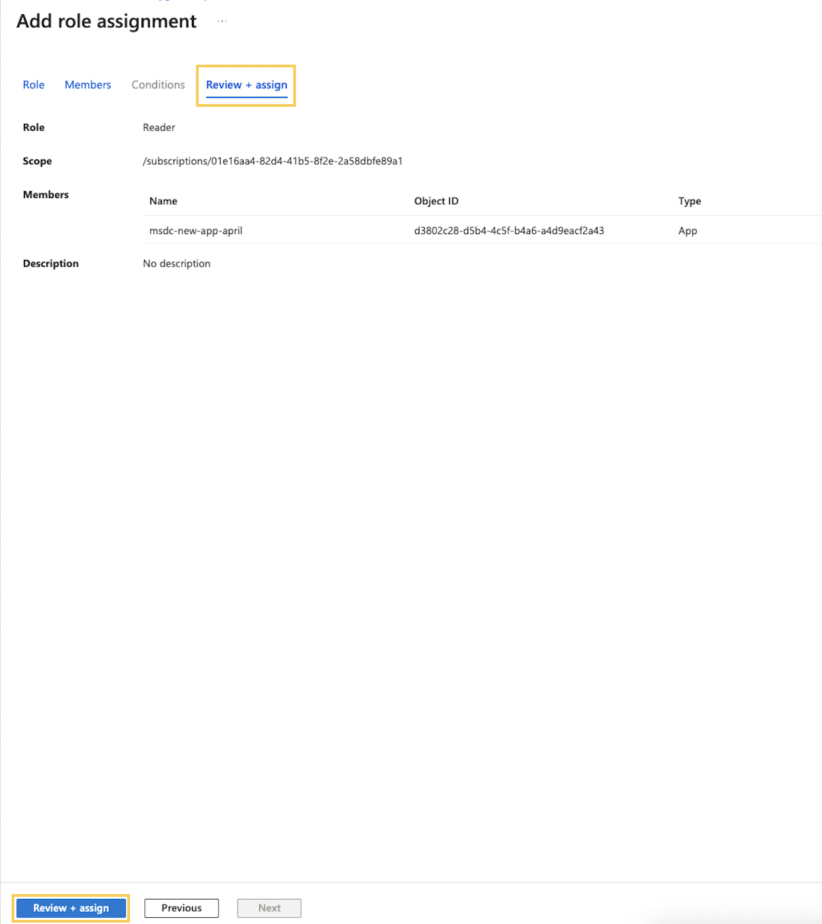Select the msdc-new-app-april member name
The width and height of the screenshot is (822, 924).
(x=196, y=231)
